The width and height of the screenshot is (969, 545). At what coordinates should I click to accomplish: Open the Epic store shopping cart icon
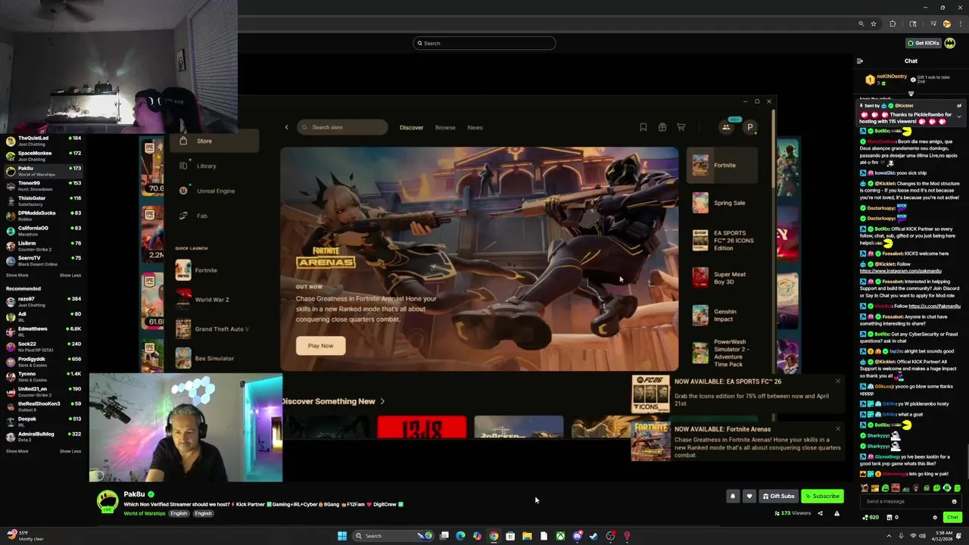coord(681,127)
